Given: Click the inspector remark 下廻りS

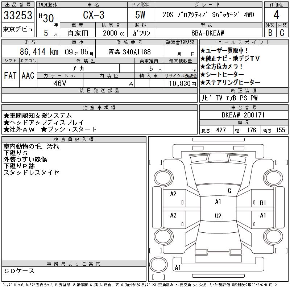Looking at the screenshot, I should [x=16, y=153].
